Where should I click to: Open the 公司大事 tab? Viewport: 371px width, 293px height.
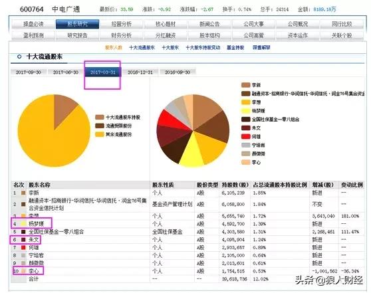pos(253,24)
